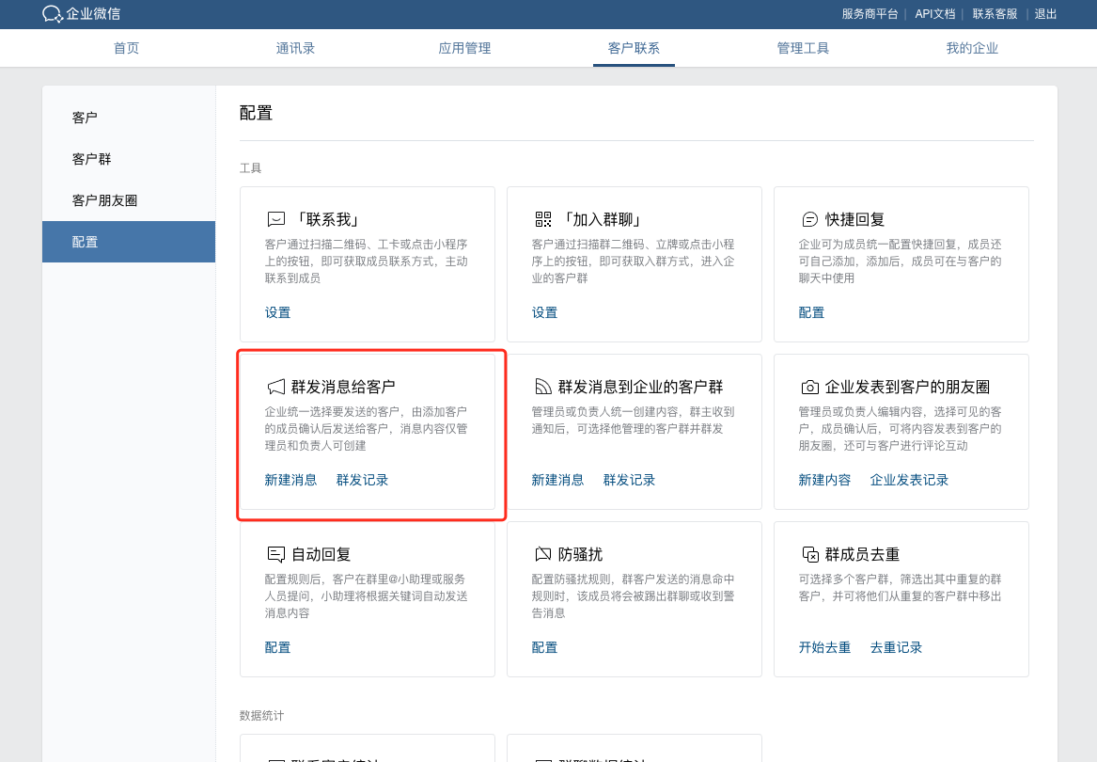Go to the 管理工具 tab
The image size is (1097, 762).
tap(803, 48)
